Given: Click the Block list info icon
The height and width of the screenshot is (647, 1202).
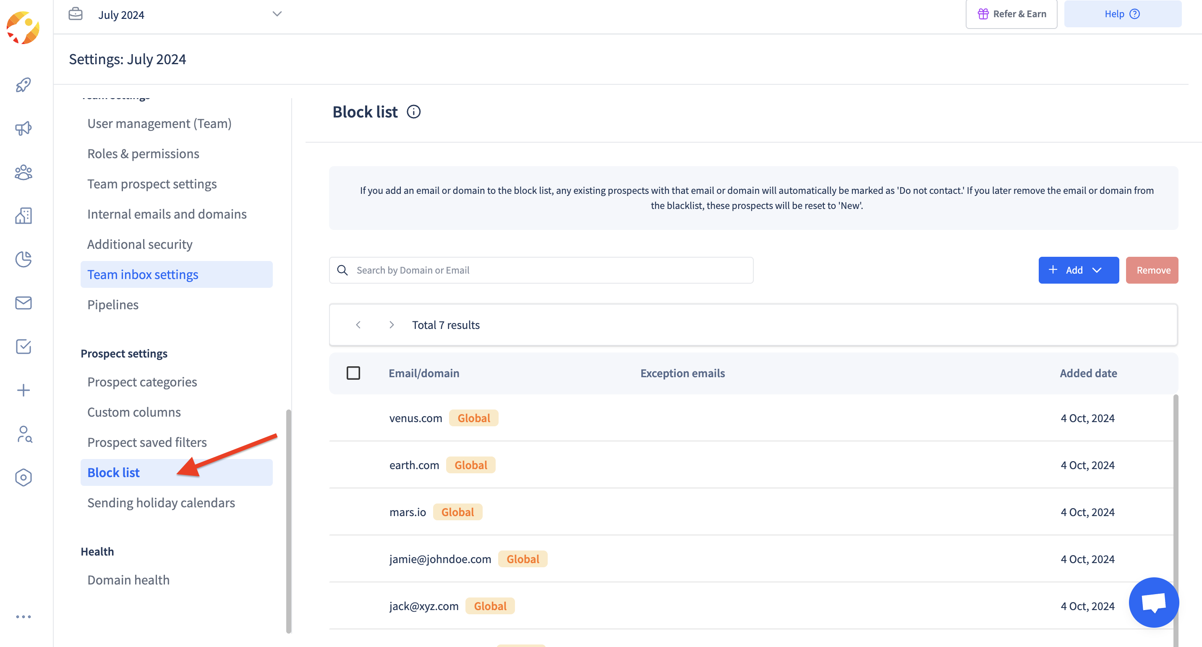Looking at the screenshot, I should click(413, 112).
